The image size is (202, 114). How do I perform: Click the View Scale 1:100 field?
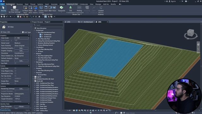coord(21,38)
